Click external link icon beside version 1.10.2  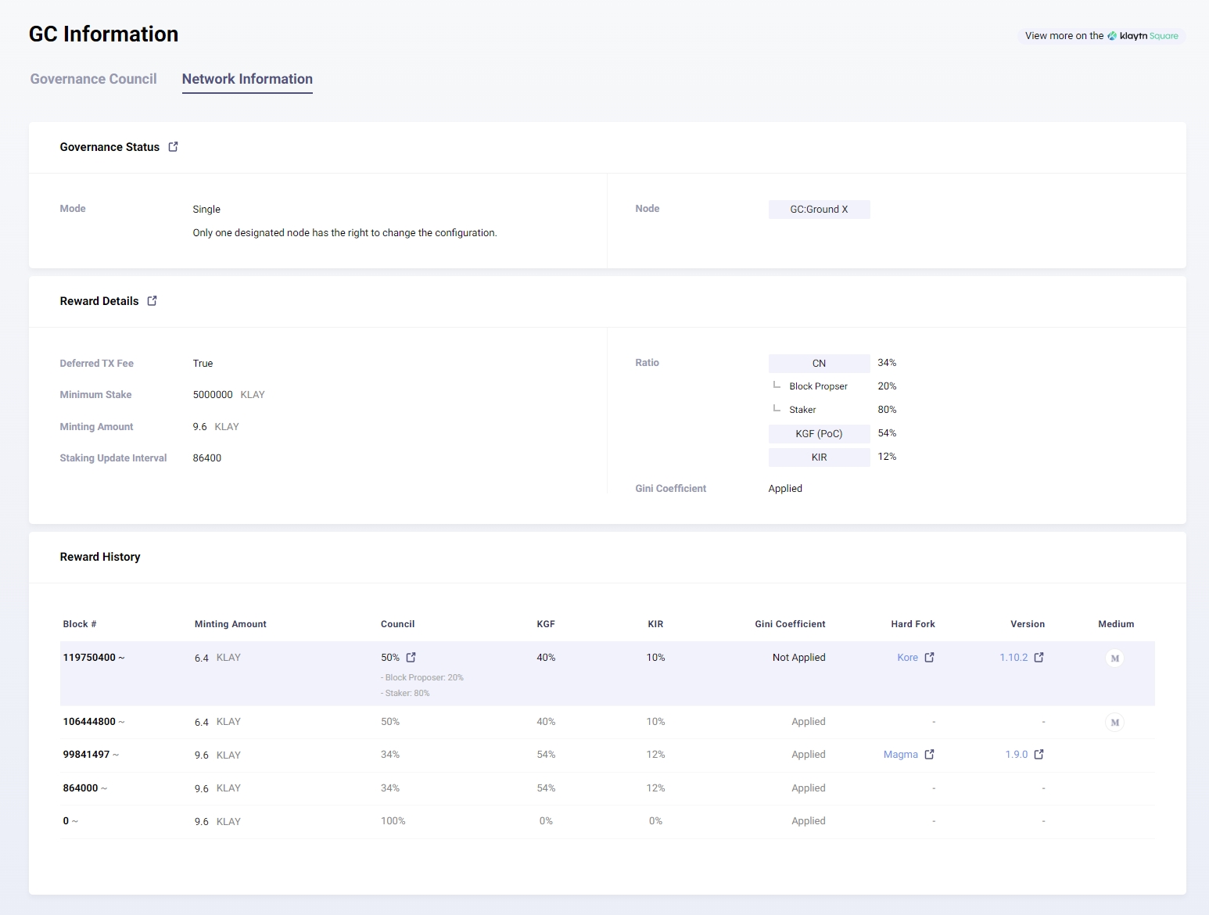[x=1039, y=658]
